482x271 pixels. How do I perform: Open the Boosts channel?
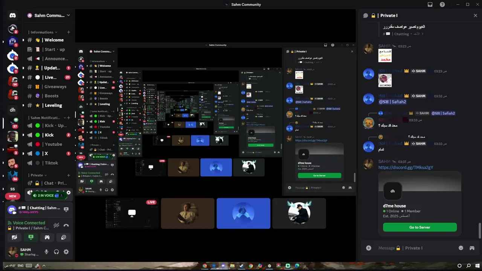point(49,96)
